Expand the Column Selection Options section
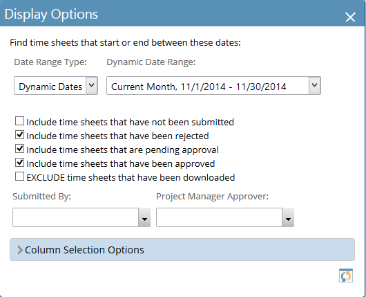366x297 pixels. point(182,250)
